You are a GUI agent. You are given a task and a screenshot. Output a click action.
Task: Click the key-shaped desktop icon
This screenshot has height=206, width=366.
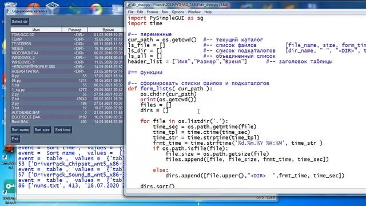[x=10, y=187]
